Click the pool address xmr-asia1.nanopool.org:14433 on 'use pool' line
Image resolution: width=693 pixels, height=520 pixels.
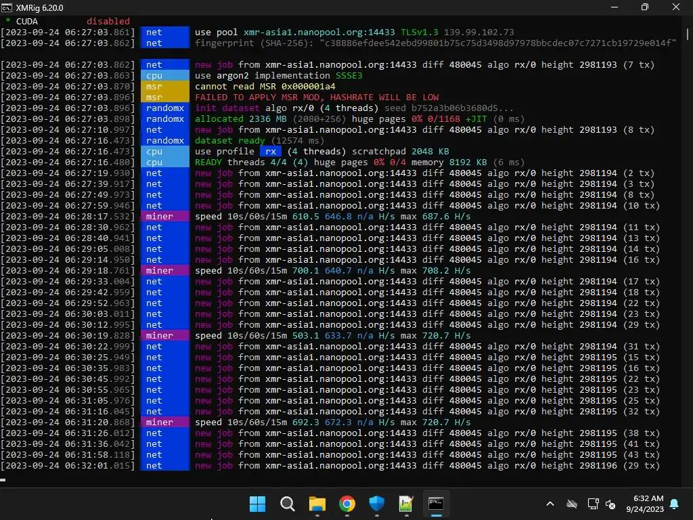[x=319, y=32]
